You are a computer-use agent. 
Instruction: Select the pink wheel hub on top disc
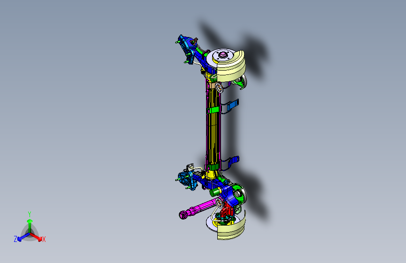[x=222, y=55]
